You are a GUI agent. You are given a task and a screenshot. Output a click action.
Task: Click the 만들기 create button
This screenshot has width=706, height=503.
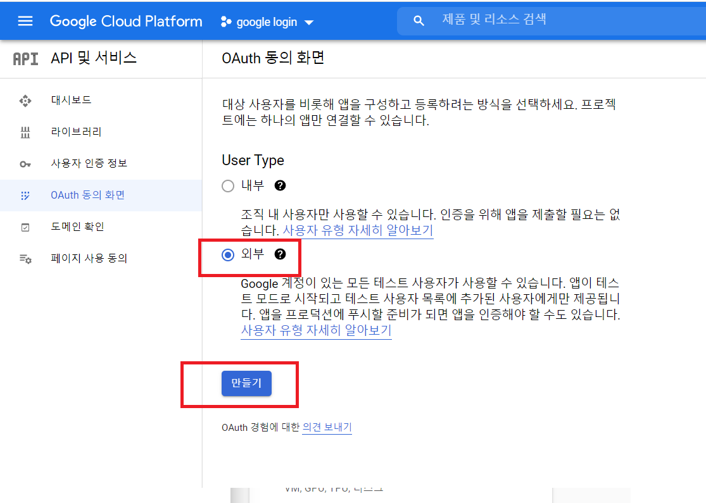click(246, 383)
